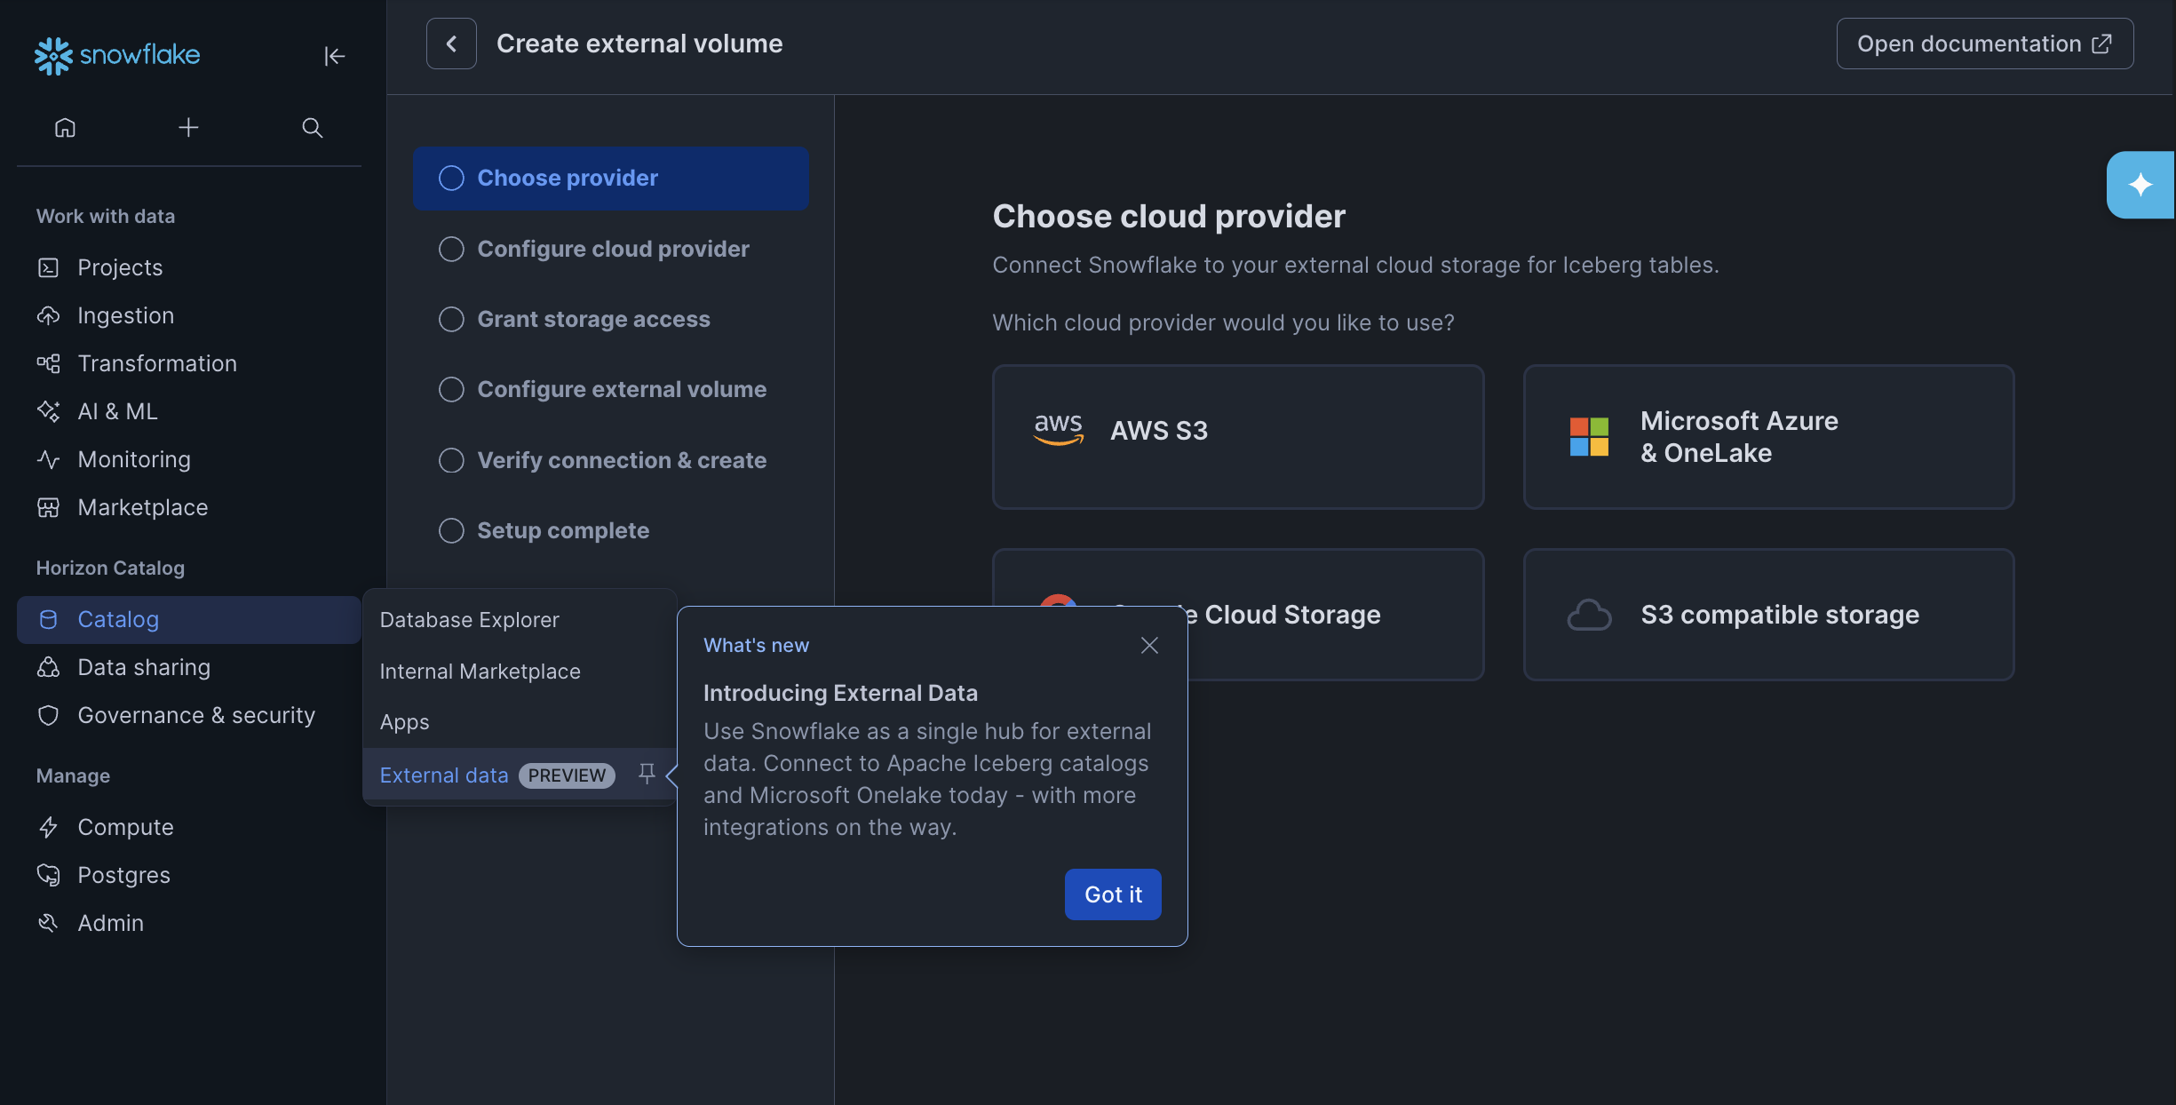Go back using the chevron arrow
Screen dimensions: 2176x1105
(451, 43)
